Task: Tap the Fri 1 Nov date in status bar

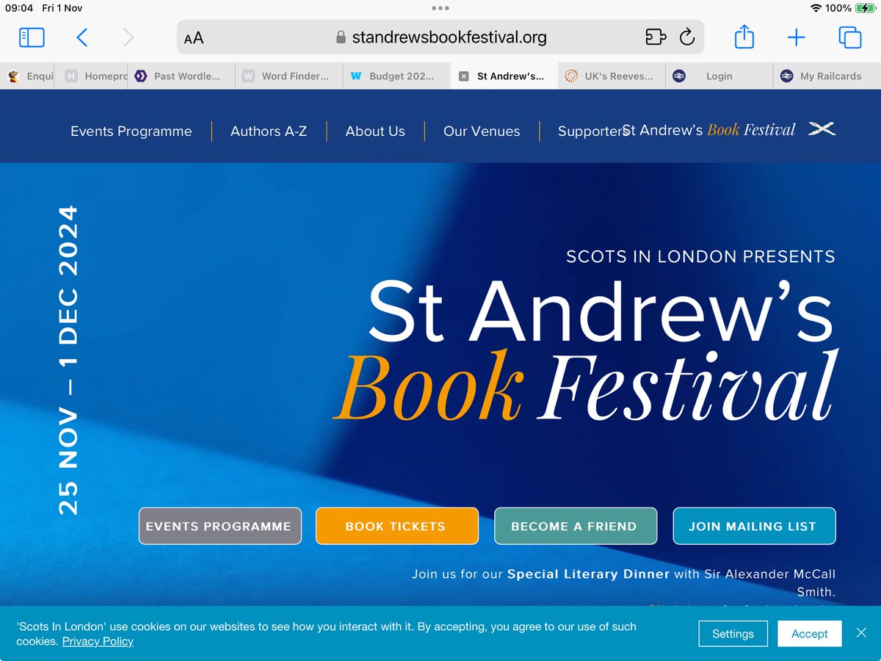Action: tap(62, 8)
